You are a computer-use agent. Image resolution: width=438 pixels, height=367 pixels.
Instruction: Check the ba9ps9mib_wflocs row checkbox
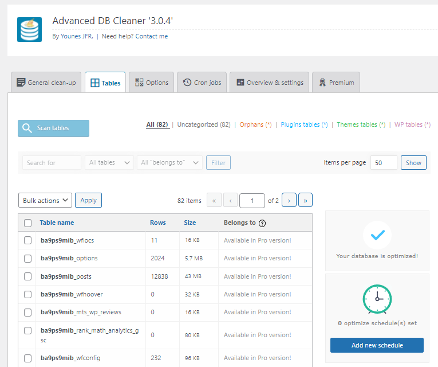point(27,240)
